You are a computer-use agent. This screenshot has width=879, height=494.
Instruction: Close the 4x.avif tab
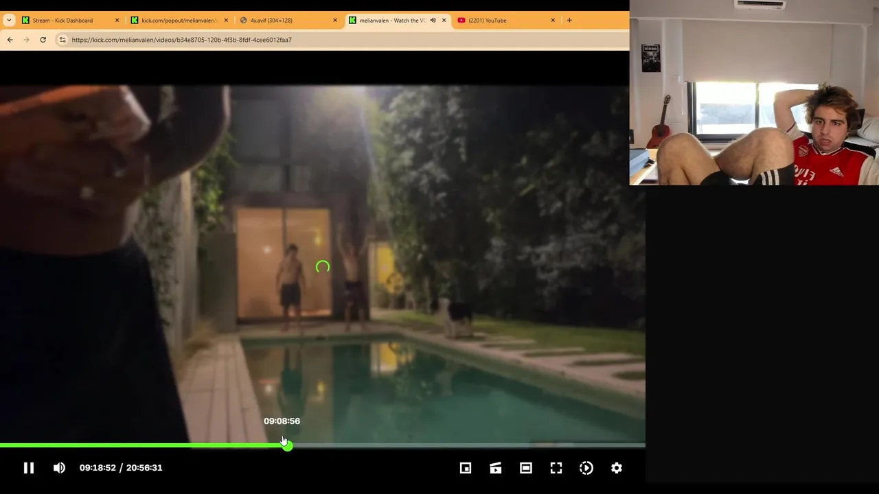(x=335, y=21)
